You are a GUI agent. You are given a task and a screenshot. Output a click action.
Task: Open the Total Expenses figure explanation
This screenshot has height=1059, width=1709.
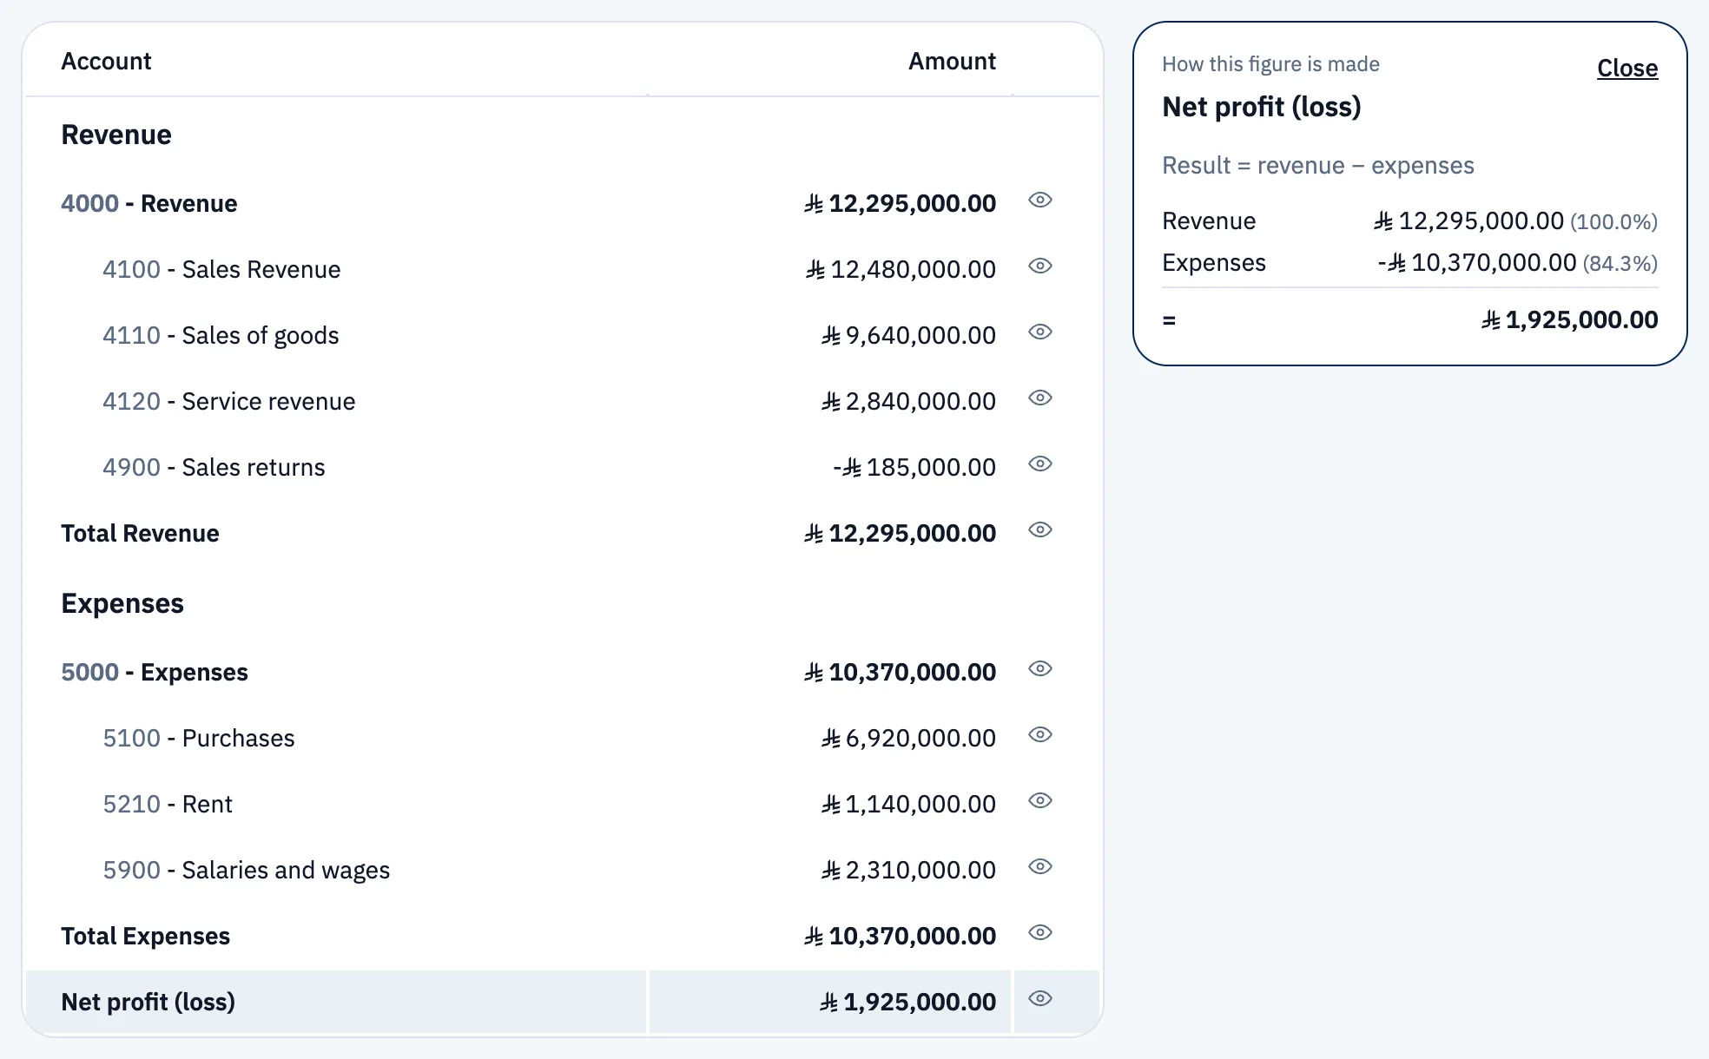point(1039,933)
